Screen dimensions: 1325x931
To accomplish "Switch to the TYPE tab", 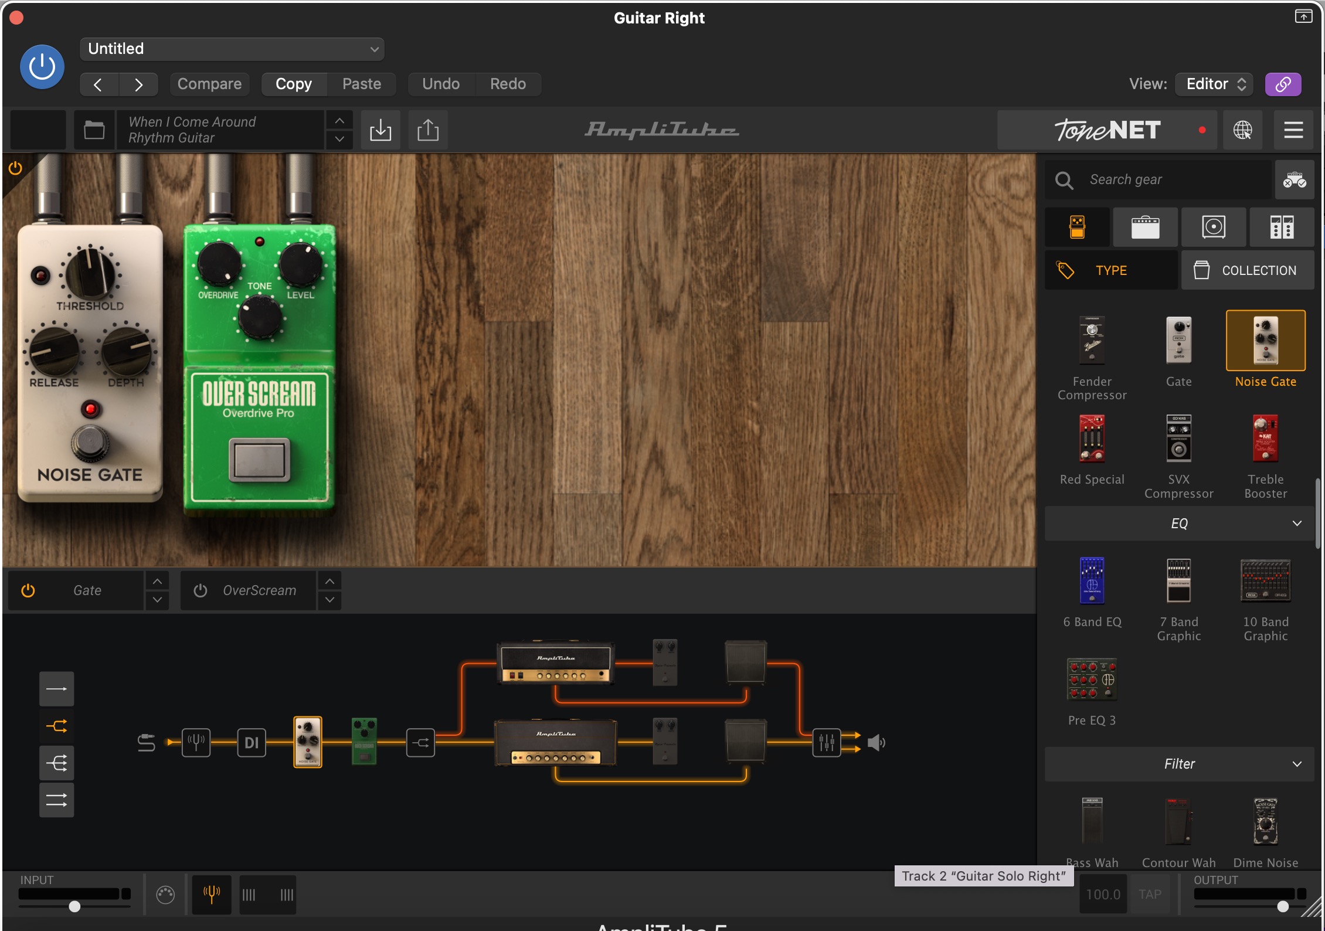I will (1111, 270).
